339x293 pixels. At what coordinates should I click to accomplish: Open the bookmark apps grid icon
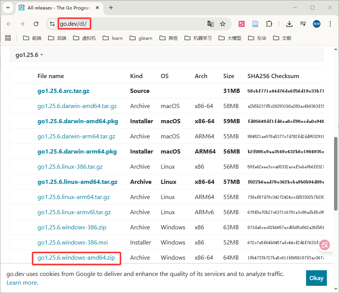[x=8, y=38]
